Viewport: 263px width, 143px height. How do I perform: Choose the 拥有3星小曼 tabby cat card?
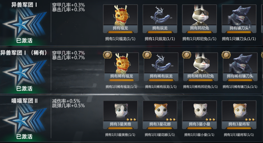[x=199, y=115]
